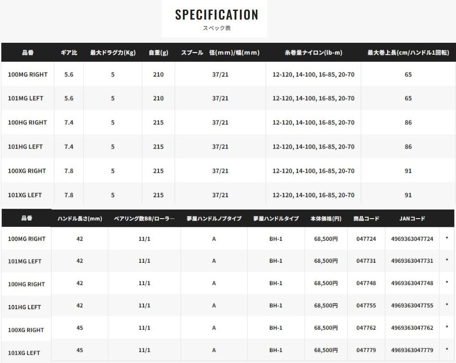Click the 自重(g) column header
The height and width of the screenshot is (363, 456).
pos(158,53)
